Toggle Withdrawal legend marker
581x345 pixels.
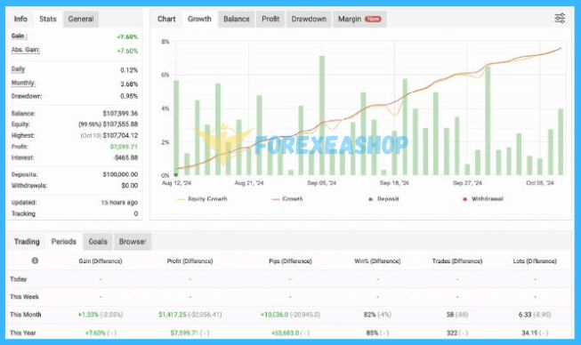coord(483,199)
